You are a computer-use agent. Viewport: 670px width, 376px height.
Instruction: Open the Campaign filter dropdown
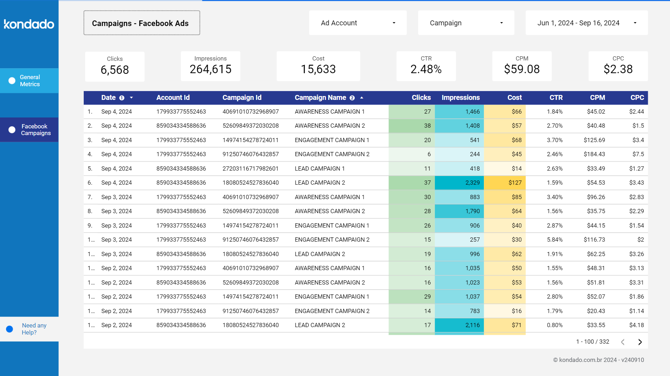(x=466, y=23)
